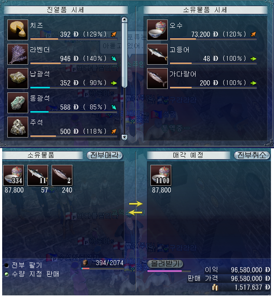The width and height of the screenshot is (274, 298).
Task: Click the lead ore (납광석) icon
Action: [18, 79]
